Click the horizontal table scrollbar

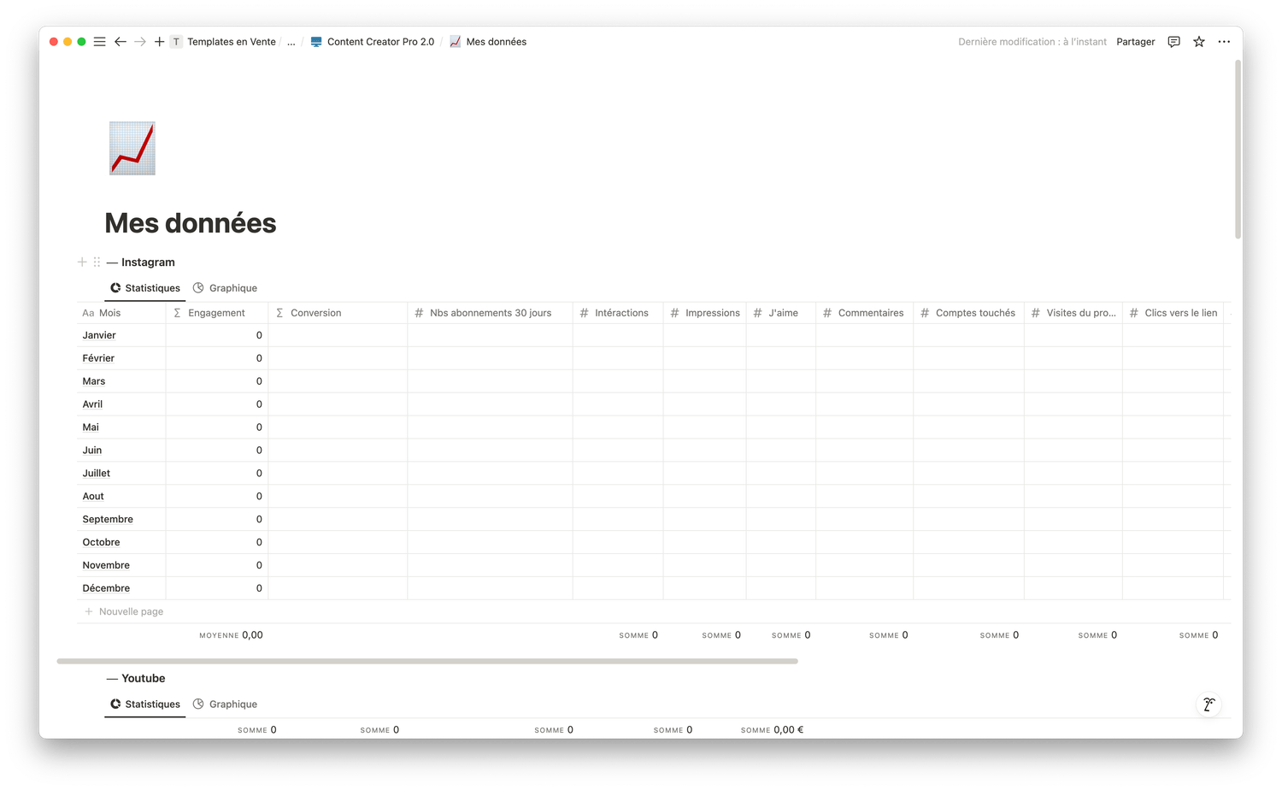(427, 661)
